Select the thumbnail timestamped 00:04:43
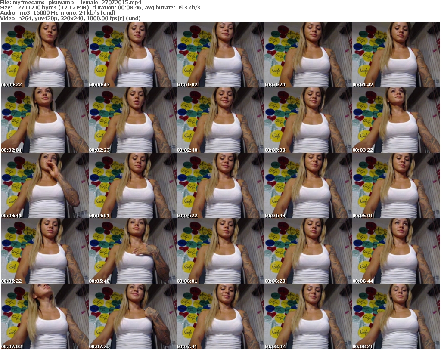Image resolution: width=441 pixels, height=349 pixels. coord(308,186)
